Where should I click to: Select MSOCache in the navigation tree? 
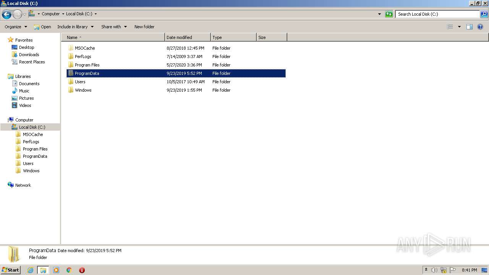33,134
